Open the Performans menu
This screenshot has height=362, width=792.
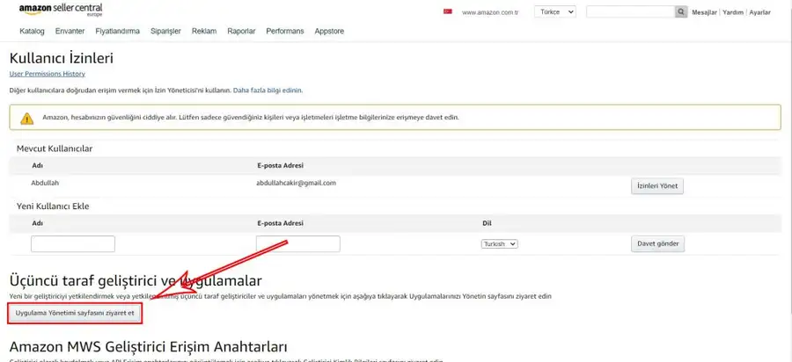tap(285, 32)
